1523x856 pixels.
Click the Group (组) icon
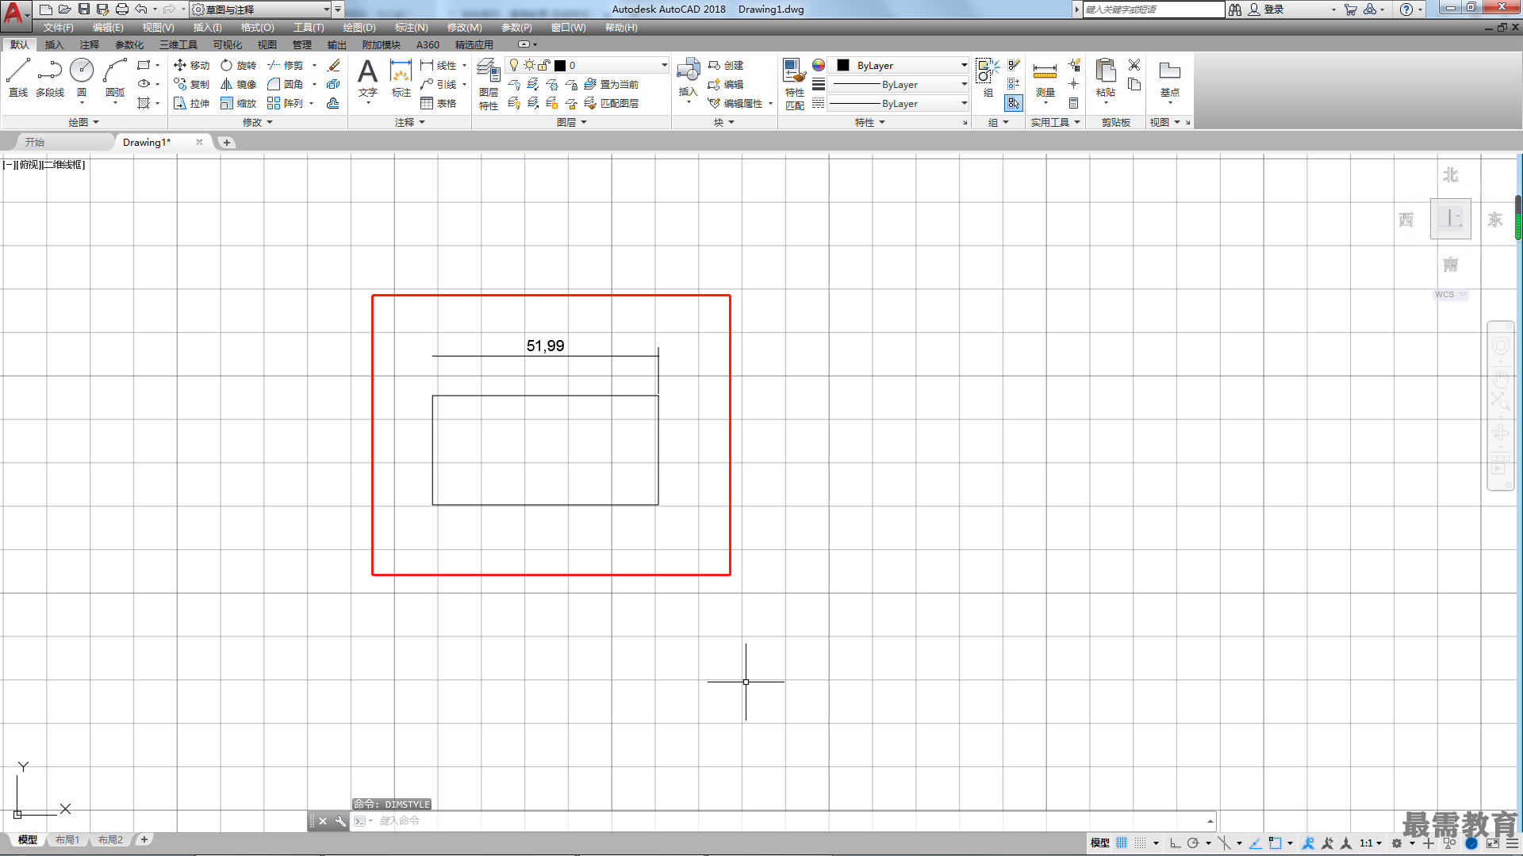click(988, 77)
